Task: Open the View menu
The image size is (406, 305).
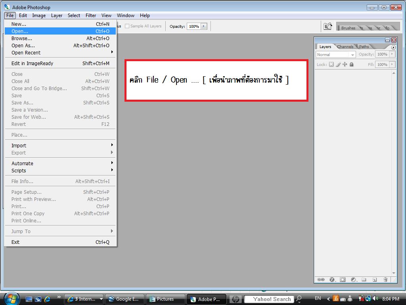Action: pyautogui.click(x=106, y=15)
